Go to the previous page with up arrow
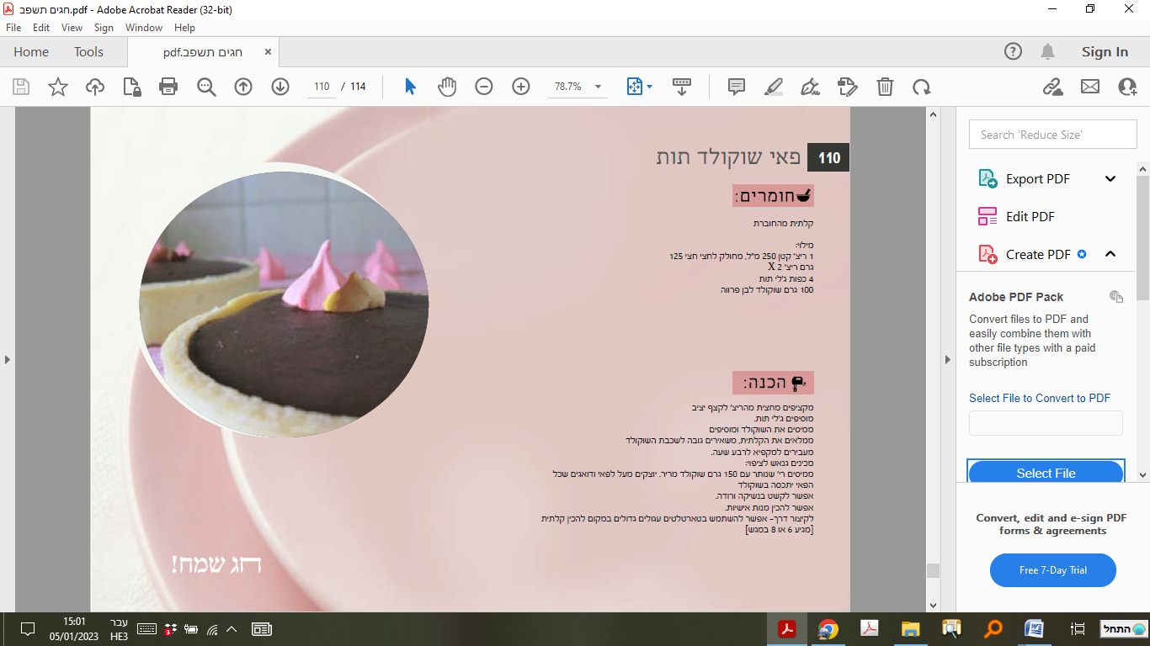The image size is (1150, 646). [243, 87]
